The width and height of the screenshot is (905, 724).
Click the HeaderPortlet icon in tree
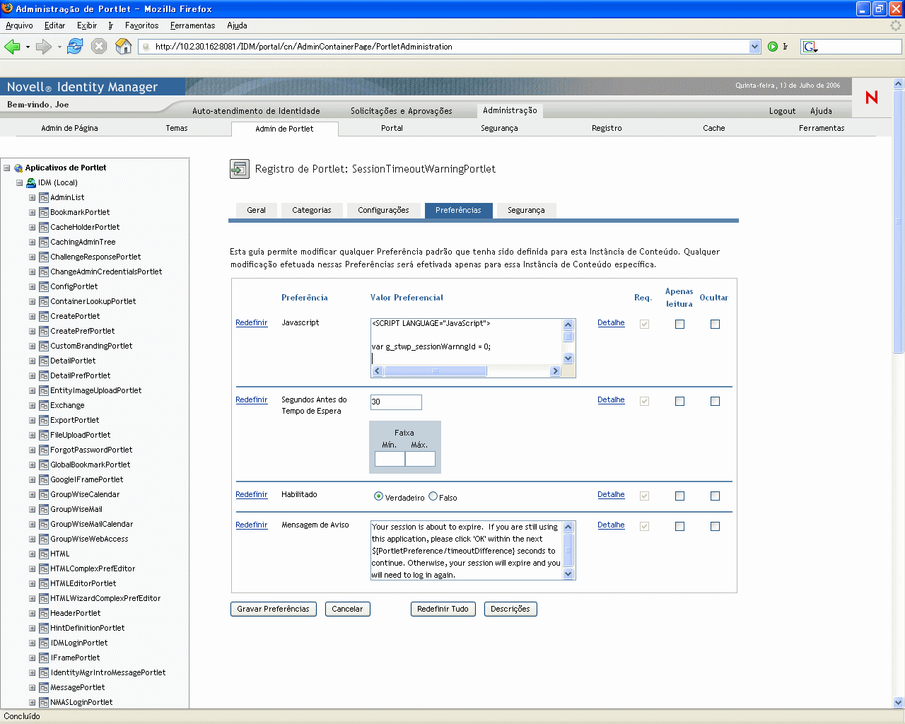coord(44,613)
